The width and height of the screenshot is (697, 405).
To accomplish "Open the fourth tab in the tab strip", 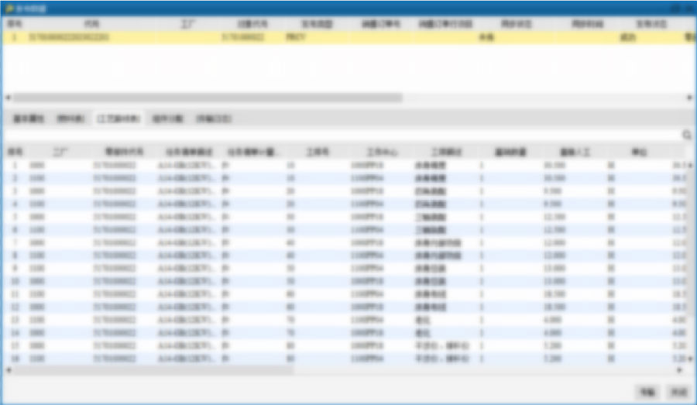I will (x=167, y=118).
